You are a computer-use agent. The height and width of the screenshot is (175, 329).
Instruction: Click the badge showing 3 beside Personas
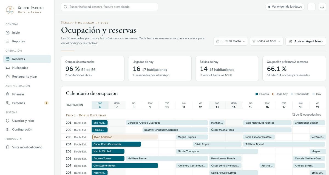pyautogui.click(x=46, y=103)
